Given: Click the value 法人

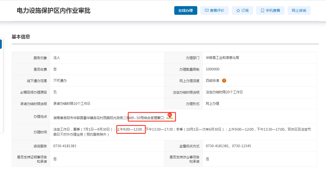Looking at the screenshot, I should point(57,58).
